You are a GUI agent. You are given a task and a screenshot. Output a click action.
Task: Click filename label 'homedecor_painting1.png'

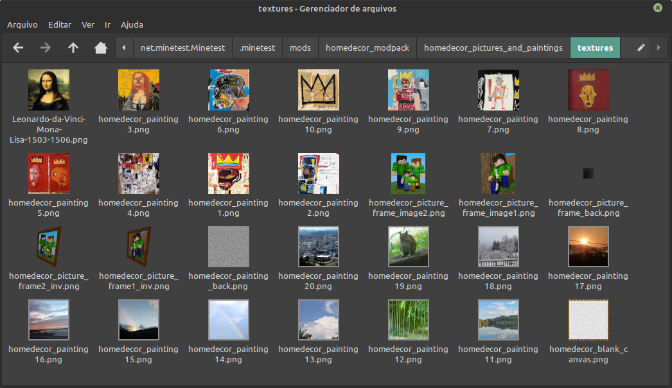coord(229,208)
